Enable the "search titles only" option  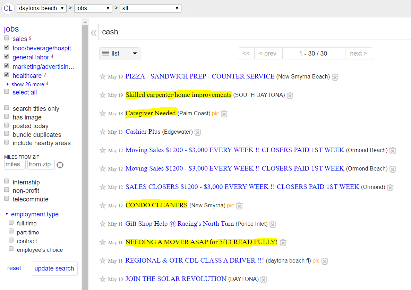6,108
